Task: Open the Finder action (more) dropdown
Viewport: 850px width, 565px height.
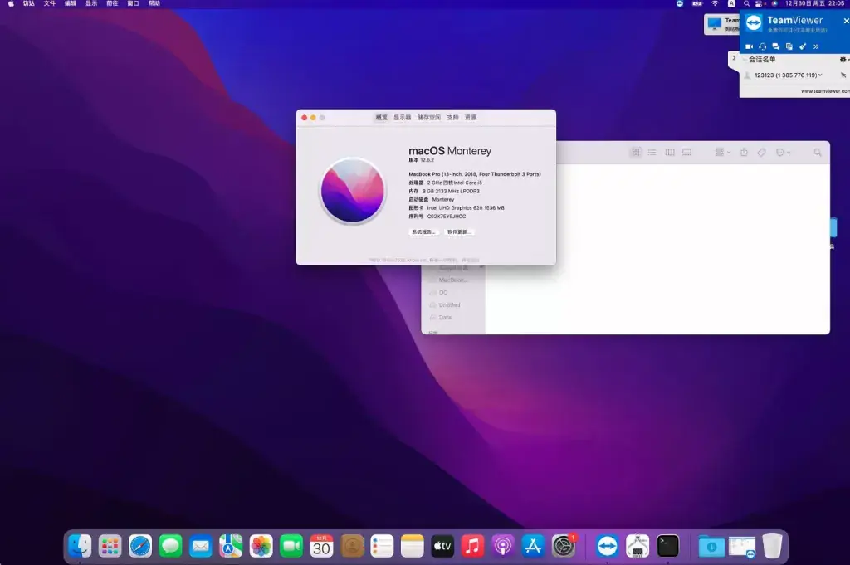Action: click(783, 153)
